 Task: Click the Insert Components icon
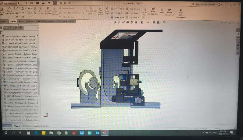pyautogui.click(x=153, y=11)
